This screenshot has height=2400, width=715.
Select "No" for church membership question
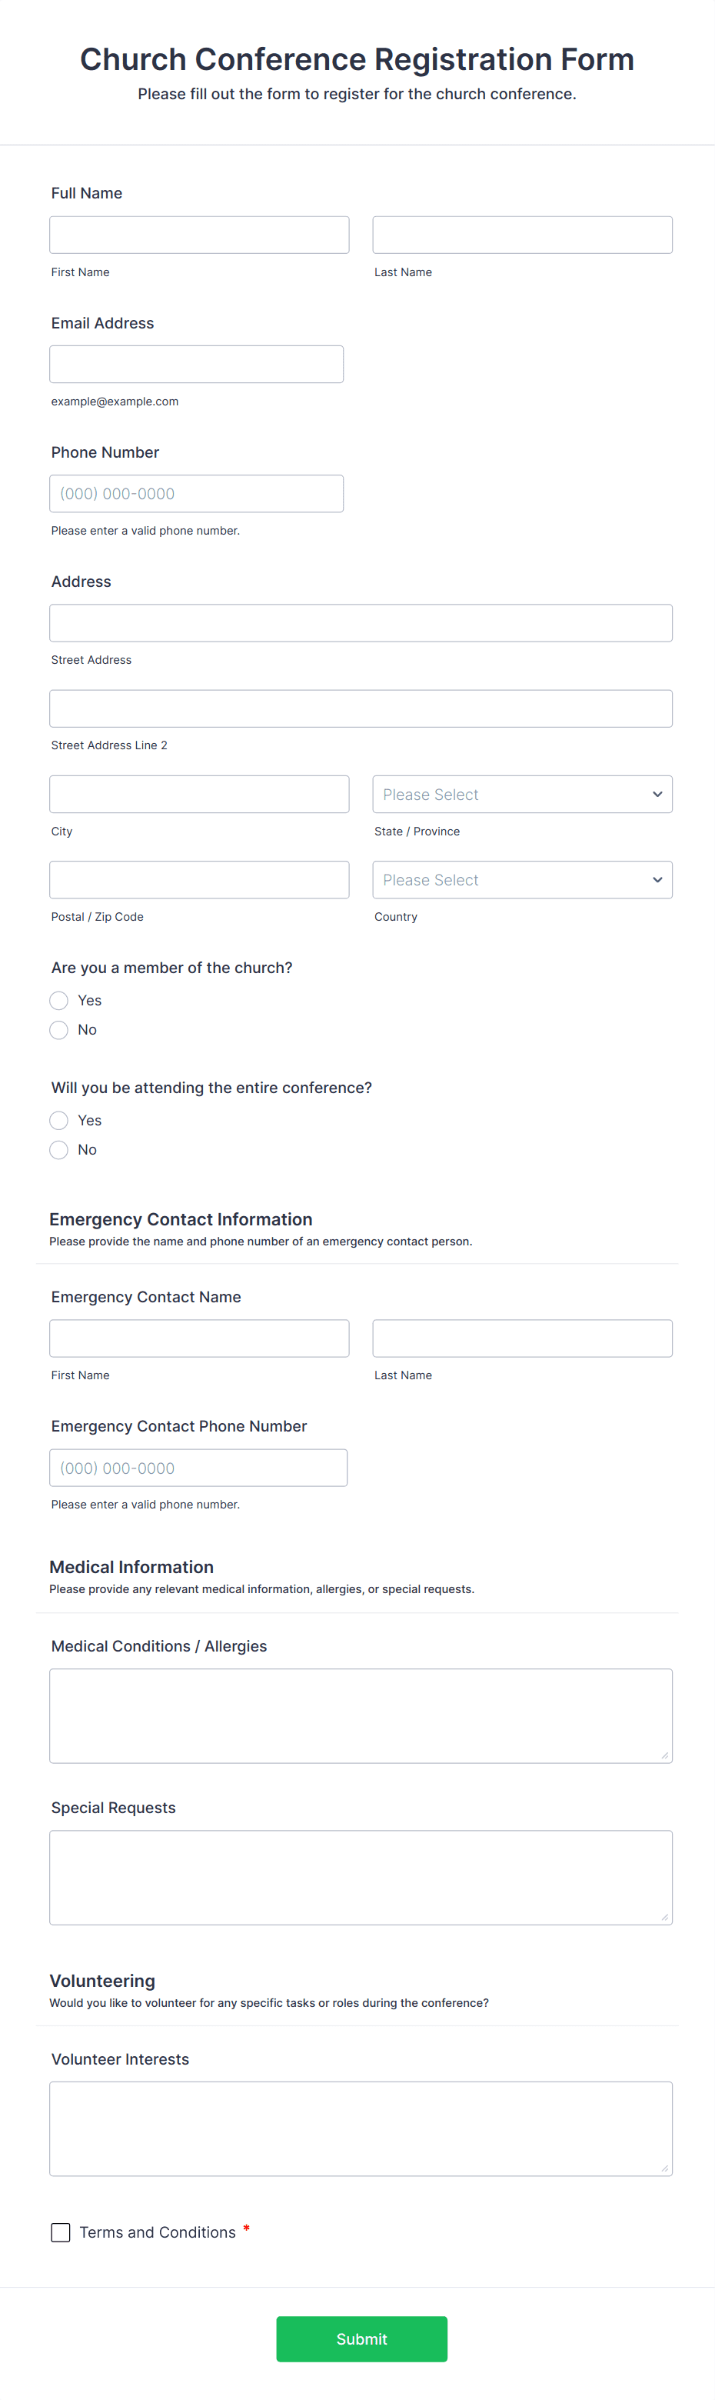click(58, 1029)
